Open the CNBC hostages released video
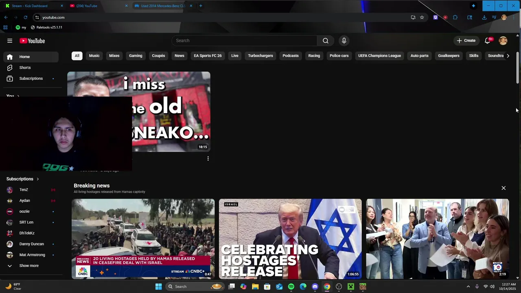 [143, 239]
